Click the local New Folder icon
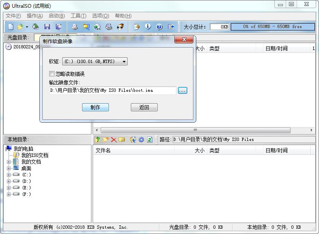The width and height of the screenshot is (319, 234). click(x=106, y=139)
